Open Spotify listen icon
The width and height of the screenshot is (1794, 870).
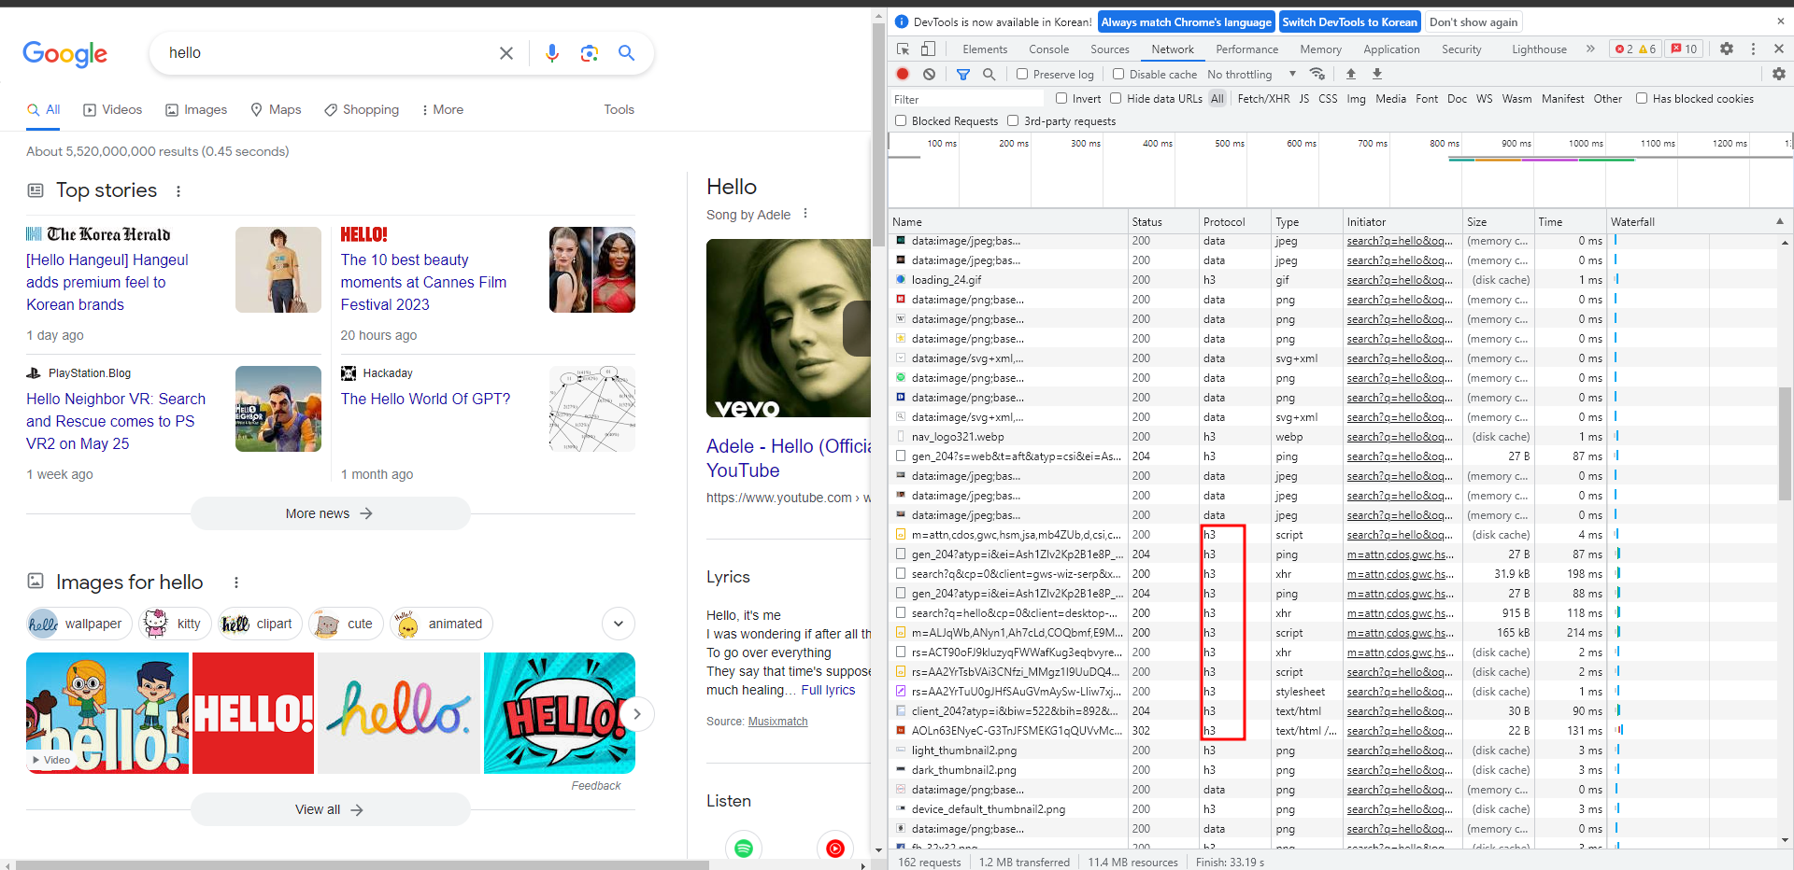tap(744, 848)
